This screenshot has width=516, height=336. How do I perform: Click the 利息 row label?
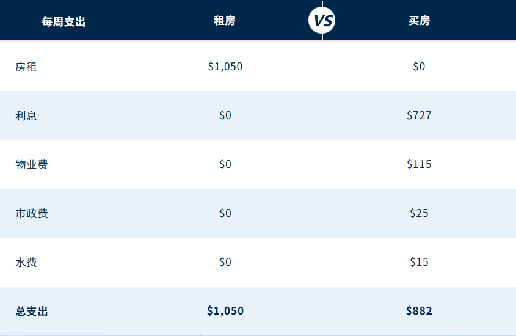click(26, 115)
